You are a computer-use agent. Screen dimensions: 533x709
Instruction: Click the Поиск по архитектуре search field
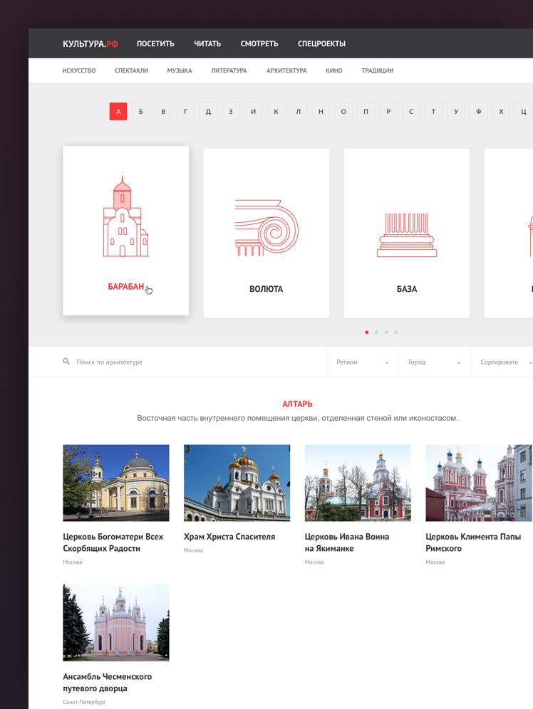[x=192, y=362]
